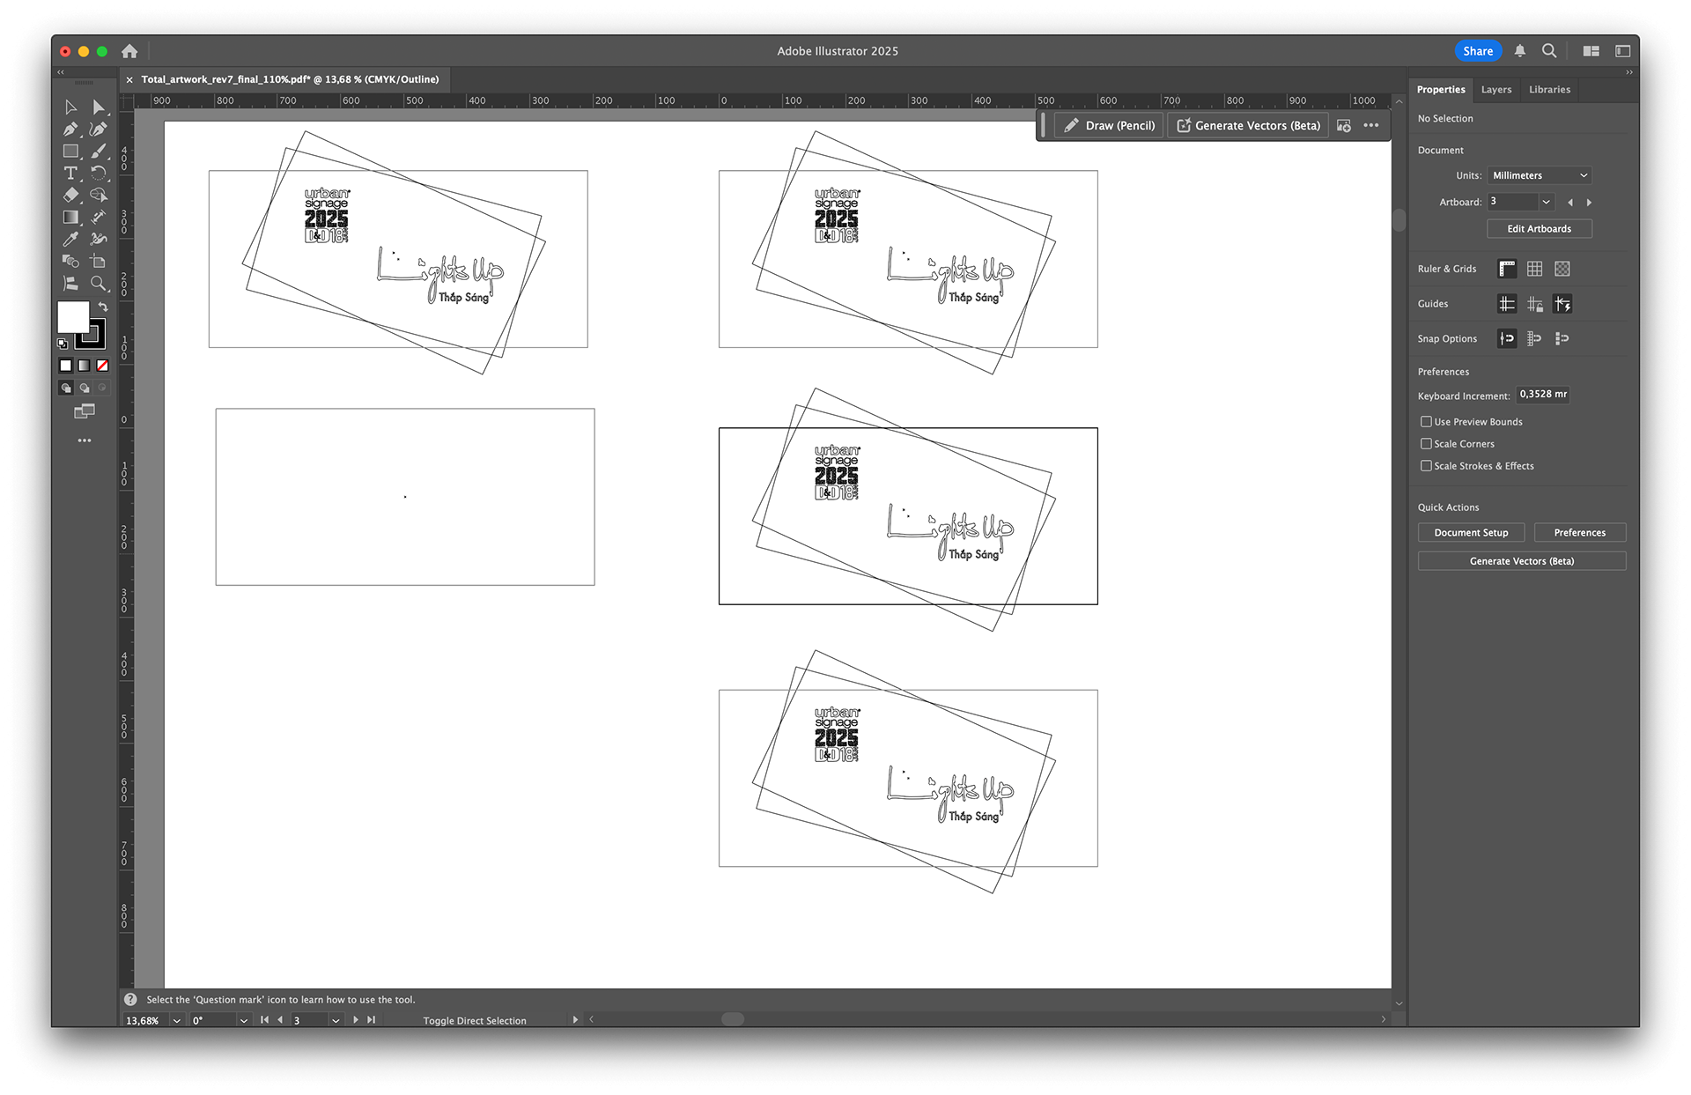Open Change Screen Mode icon
Image resolution: width=1691 pixels, height=1095 pixels.
tap(85, 411)
